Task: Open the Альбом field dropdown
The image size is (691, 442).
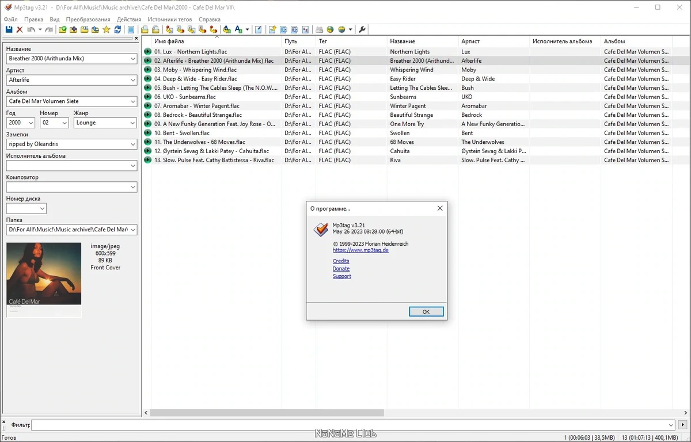Action: (132, 101)
